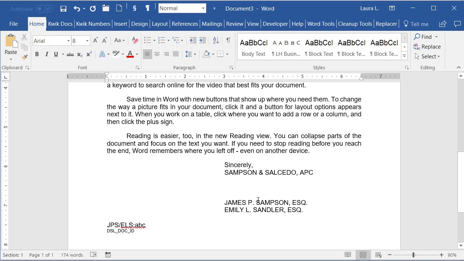Apply text highlight color

click(116, 54)
